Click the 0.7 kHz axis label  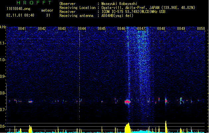[x=3, y=110]
